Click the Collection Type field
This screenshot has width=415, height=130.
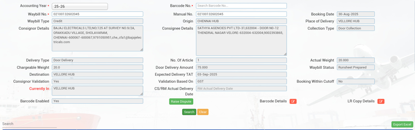pos(355,28)
